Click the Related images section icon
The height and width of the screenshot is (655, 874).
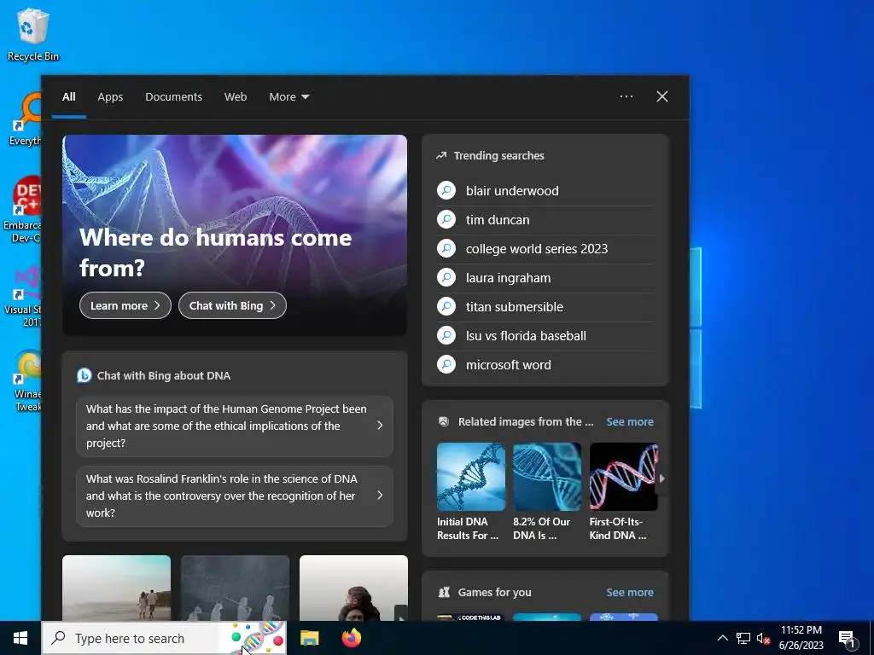pyautogui.click(x=444, y=421)
